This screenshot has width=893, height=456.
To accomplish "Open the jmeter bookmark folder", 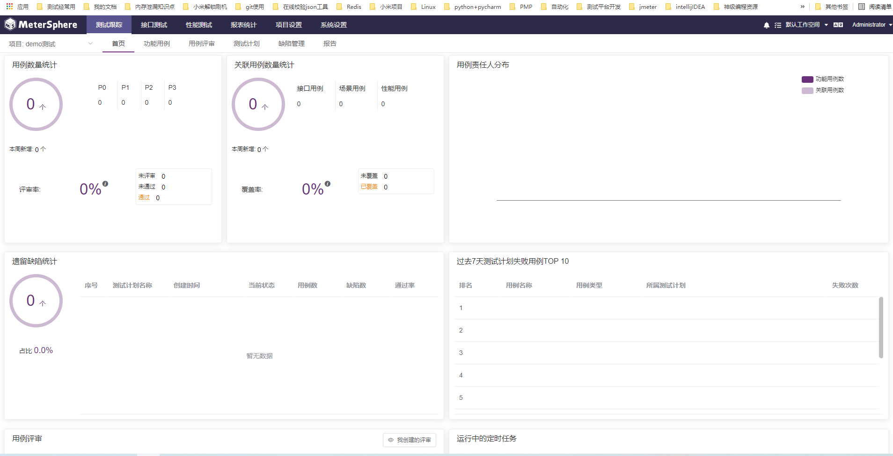I will click(643, 7).
